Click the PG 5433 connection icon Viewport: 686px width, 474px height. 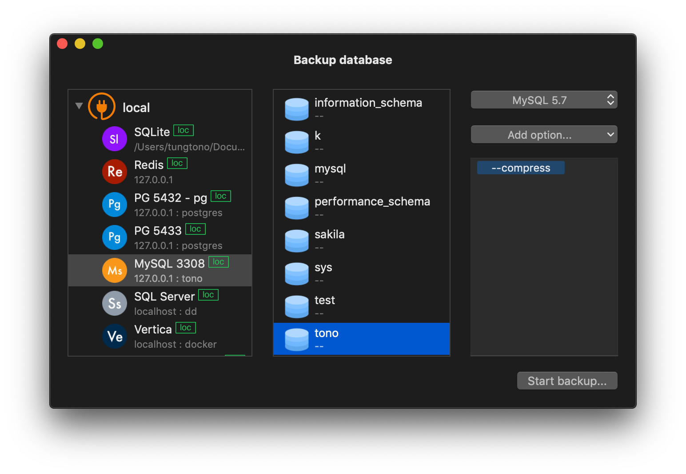[115, 237]
